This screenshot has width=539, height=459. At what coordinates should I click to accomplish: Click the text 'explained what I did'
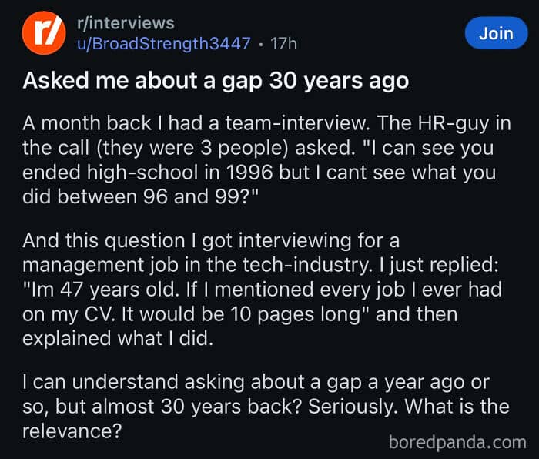point(115,339)
